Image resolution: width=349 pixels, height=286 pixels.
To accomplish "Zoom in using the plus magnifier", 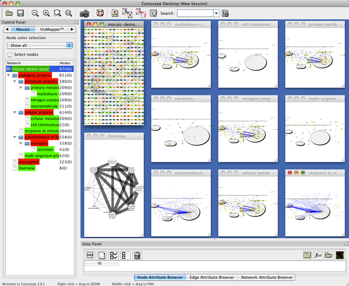I will pyautogui.click(x=46, y=13).
